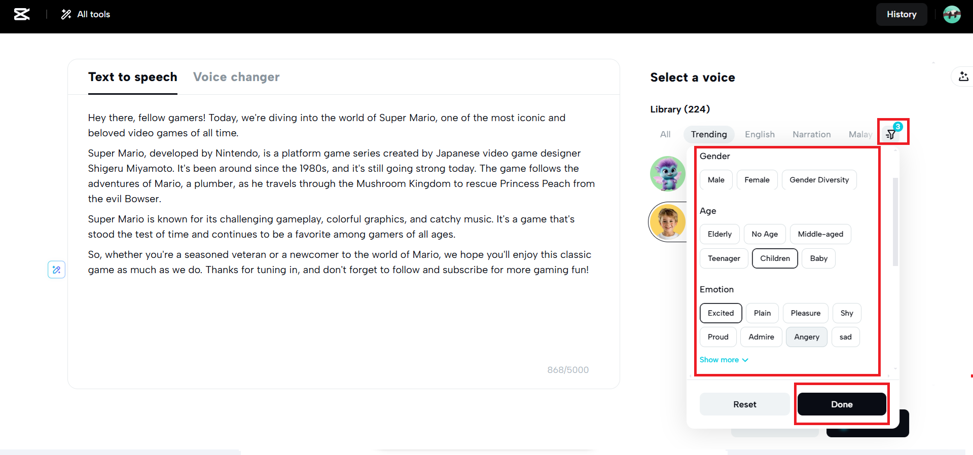Toggle the Excited emotion filter
This screenshot has height=455, width=973.
click(720, 313)
